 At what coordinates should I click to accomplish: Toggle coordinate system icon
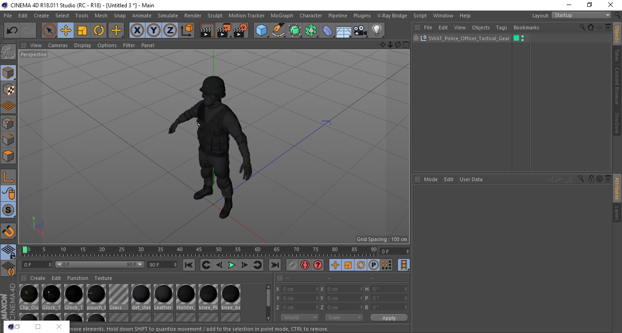(x=187, y=31)
